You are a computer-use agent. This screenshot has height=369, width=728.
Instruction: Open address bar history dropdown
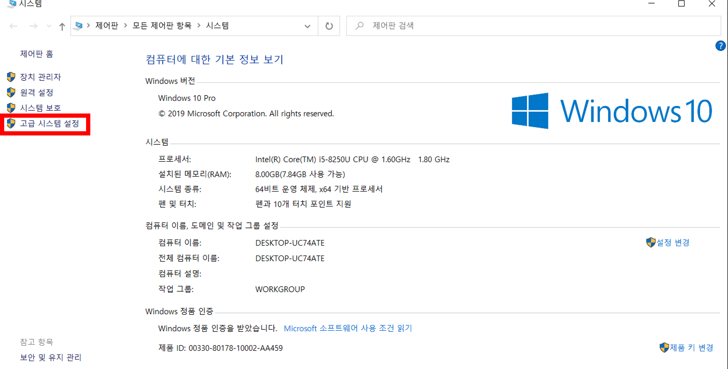click(x=307, y=26)
